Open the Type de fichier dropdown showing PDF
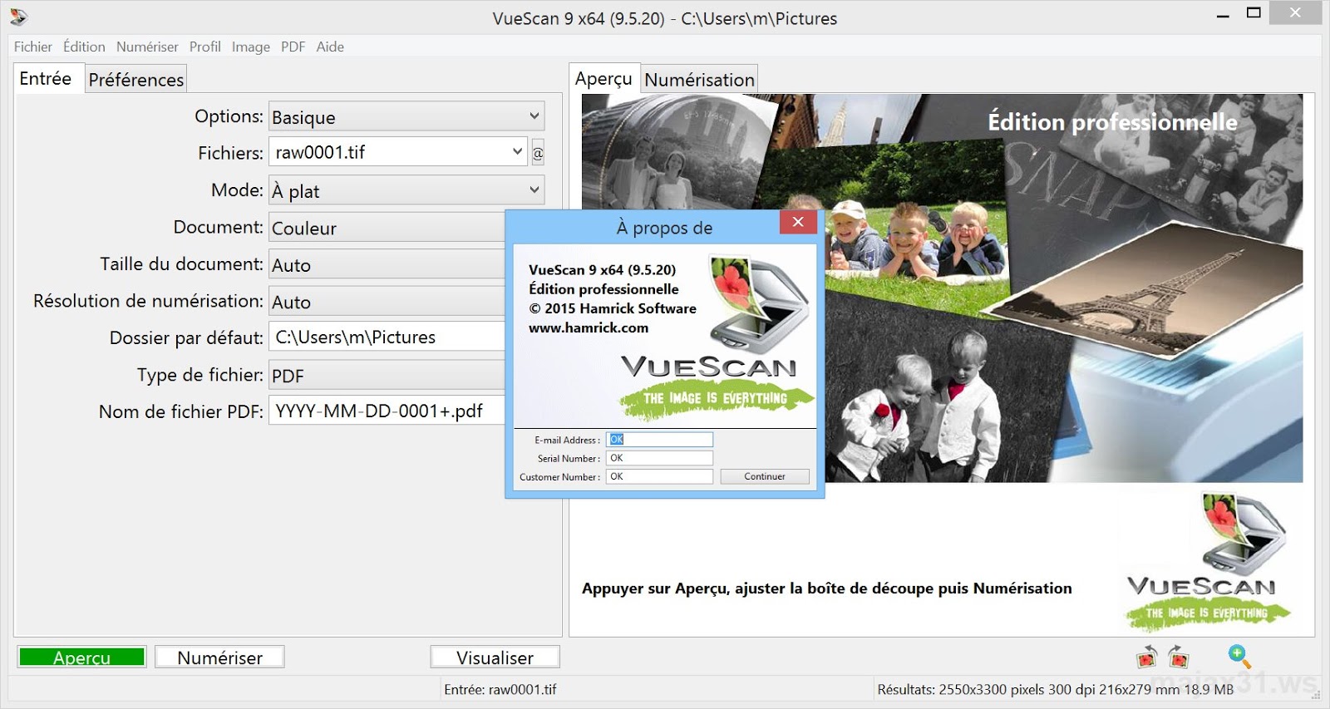Screen dimensions: 1330x709 pos(387,375)
